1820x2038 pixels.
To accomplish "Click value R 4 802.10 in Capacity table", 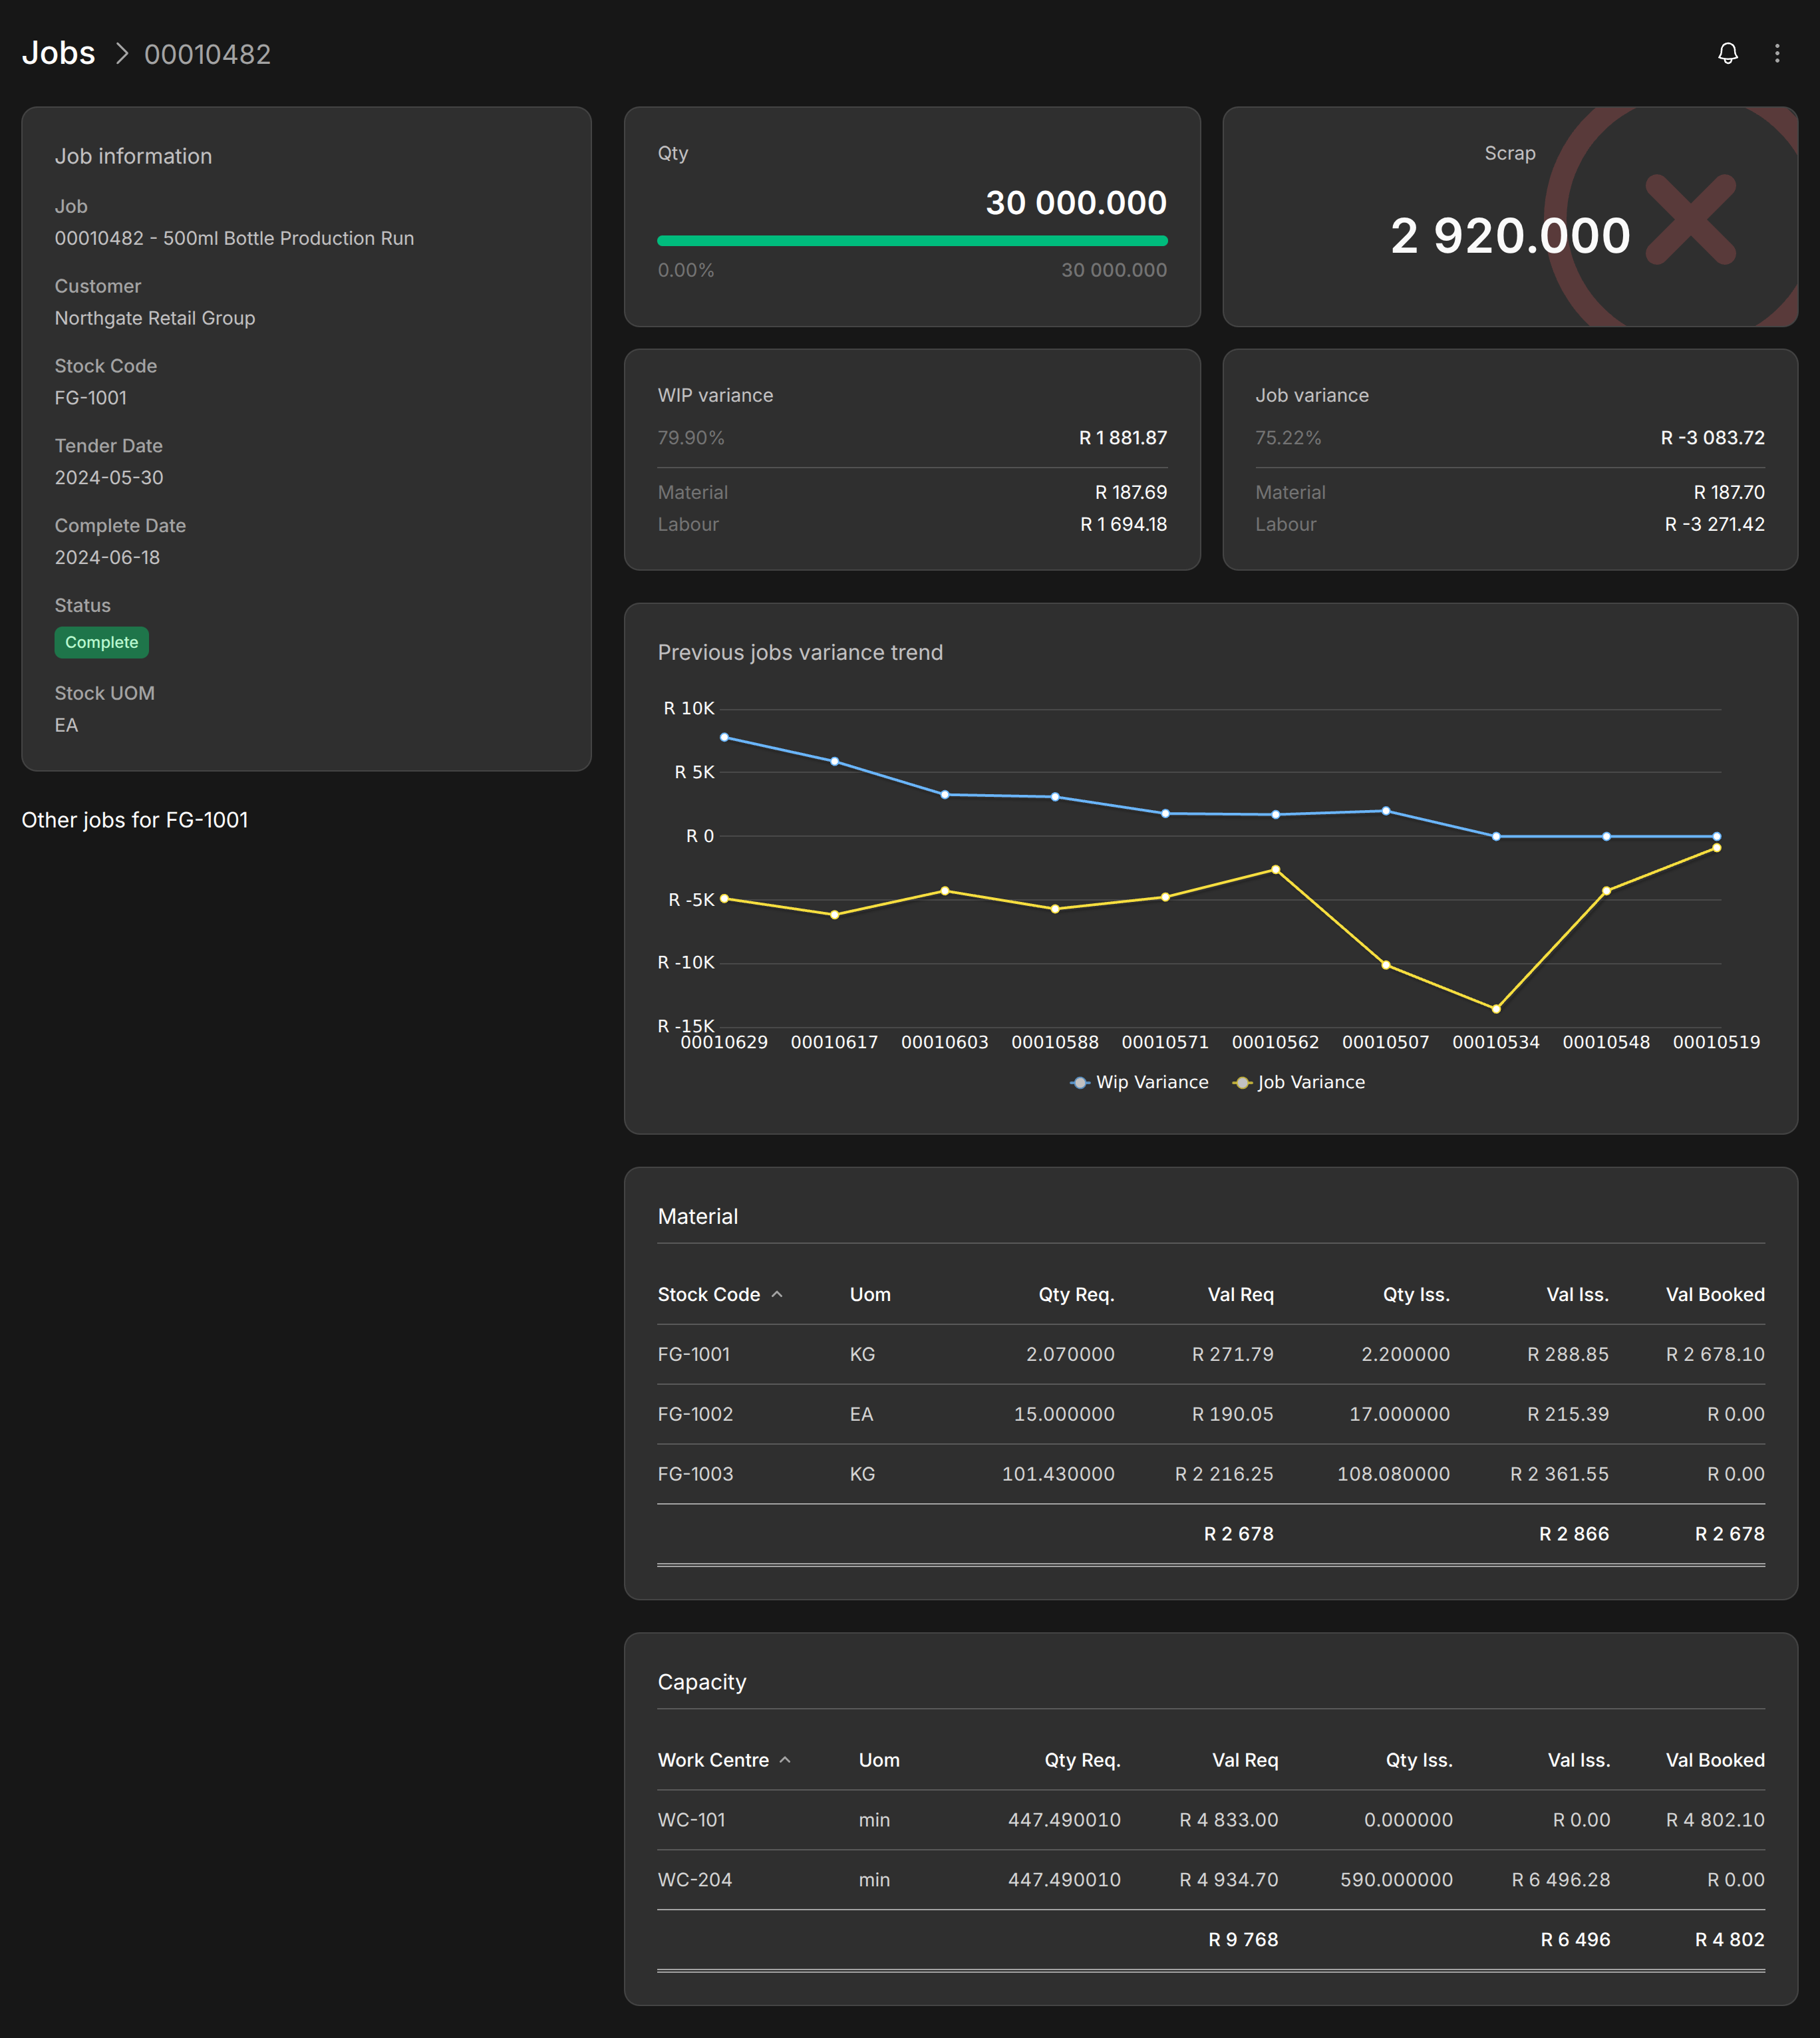I will click(x=1715, y=1820).
